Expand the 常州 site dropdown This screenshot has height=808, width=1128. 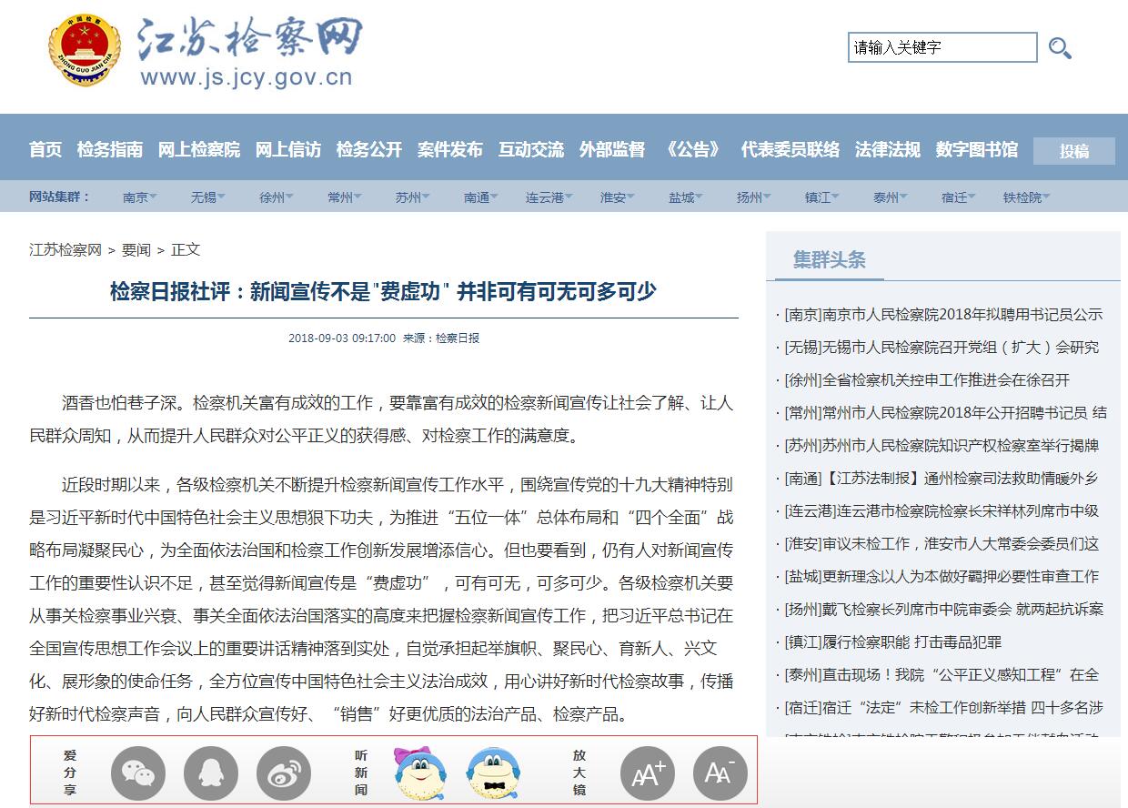click(345, 197)
